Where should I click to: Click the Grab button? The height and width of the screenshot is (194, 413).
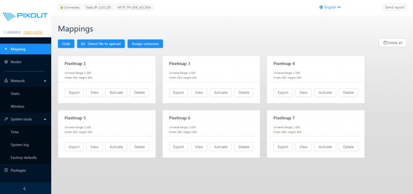(66, 43)
